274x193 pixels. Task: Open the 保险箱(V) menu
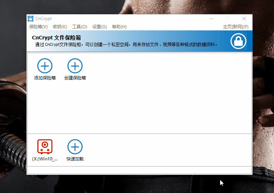pyautogui.click(x=38, y=27)
